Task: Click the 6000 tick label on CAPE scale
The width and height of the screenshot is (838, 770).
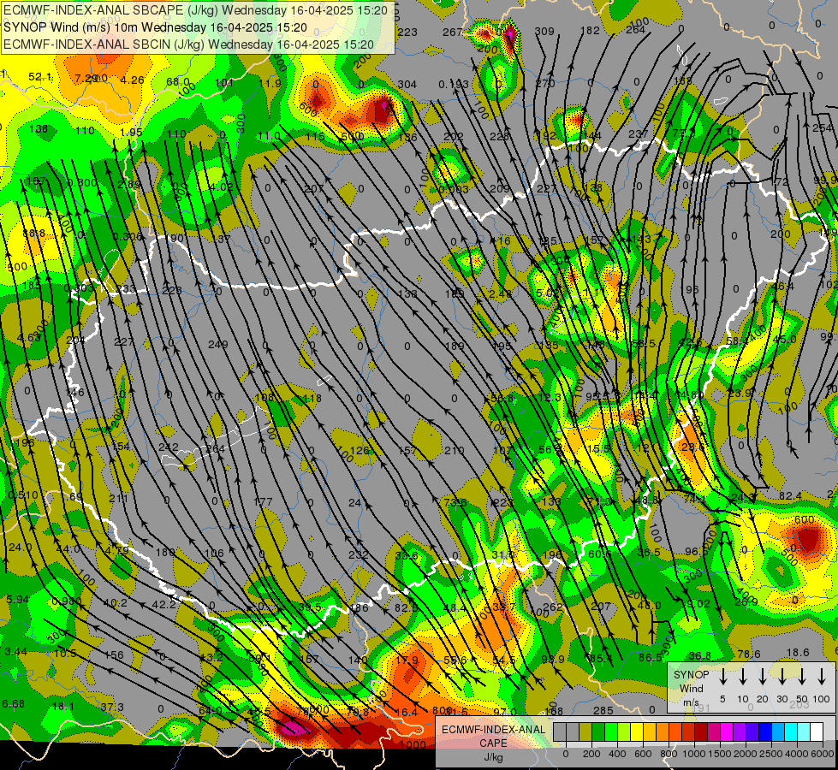Action: click(x=823, y=754)
